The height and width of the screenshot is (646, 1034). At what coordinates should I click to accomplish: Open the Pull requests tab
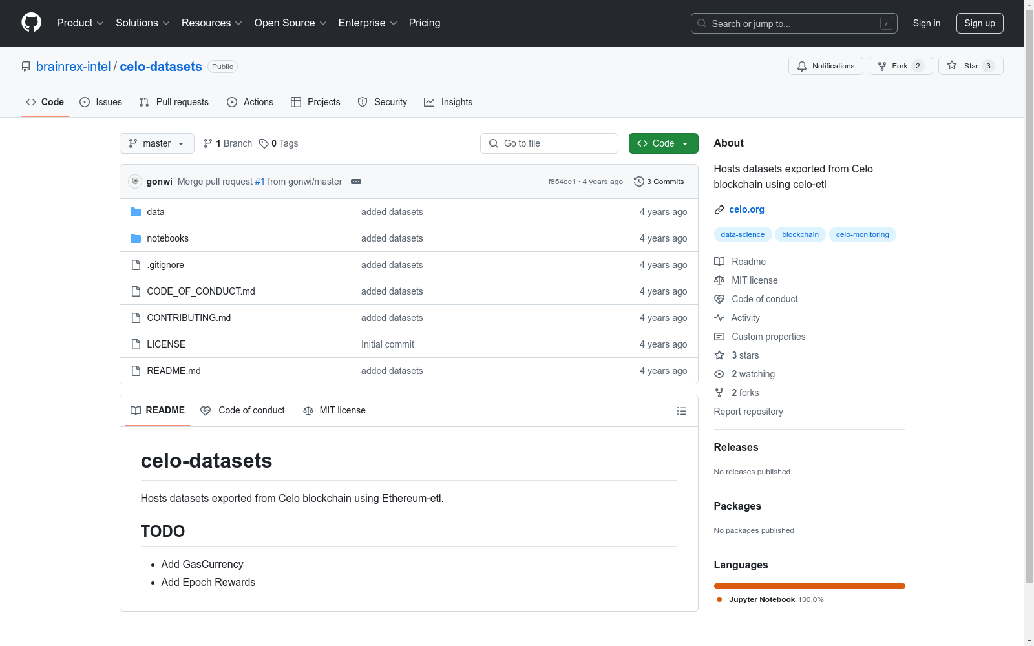(x=174, y=102)
